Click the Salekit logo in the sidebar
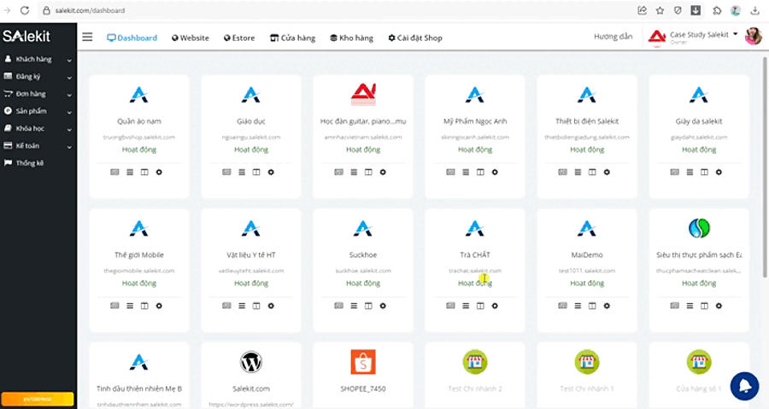The image size is (769, 409). click(26, 36)
